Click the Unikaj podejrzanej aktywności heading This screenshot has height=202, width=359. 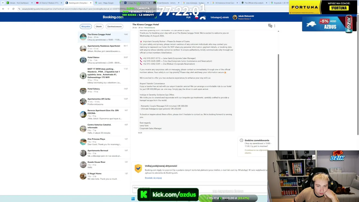pos(161,166)
